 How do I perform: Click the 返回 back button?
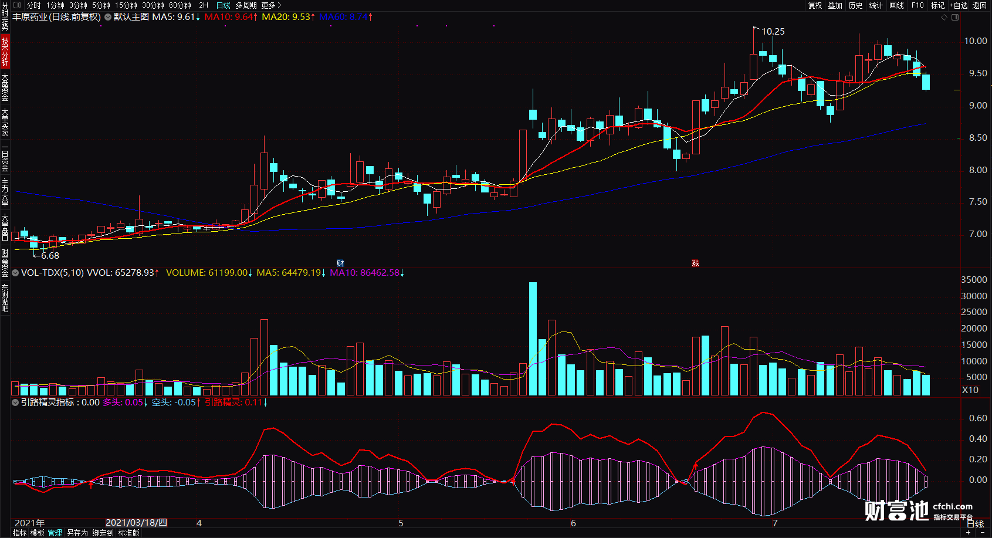pyautogui.click(x=980, y=5)
